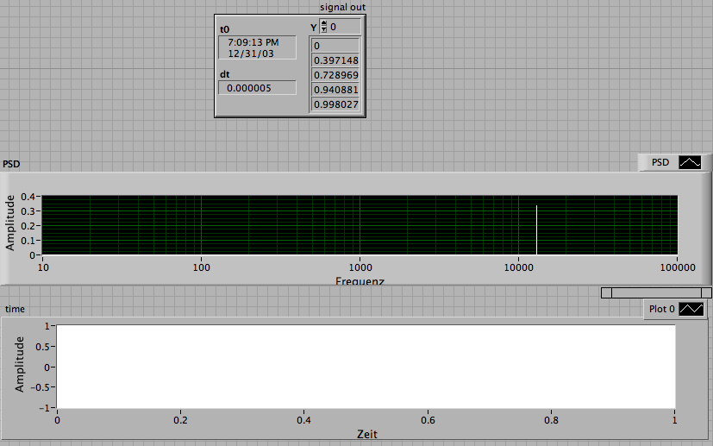Screen dimensions: 713x446
Task: Click the Y array index value field
Action: coord(344,27)
